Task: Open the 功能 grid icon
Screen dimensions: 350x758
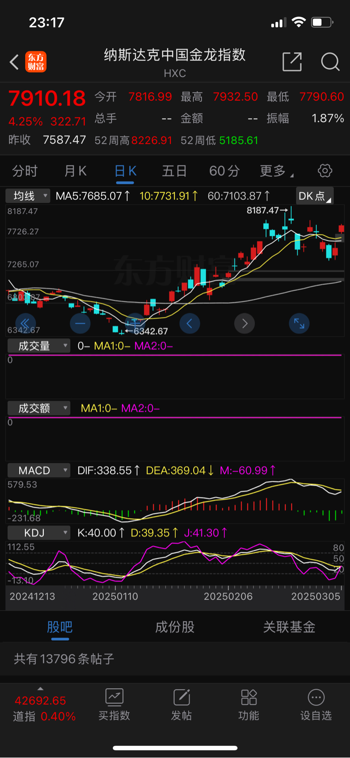Action: pyautogui.click(x=249, y=697)
